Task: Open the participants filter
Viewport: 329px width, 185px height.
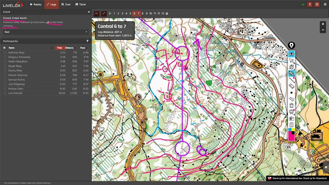Action: [87, 41]
